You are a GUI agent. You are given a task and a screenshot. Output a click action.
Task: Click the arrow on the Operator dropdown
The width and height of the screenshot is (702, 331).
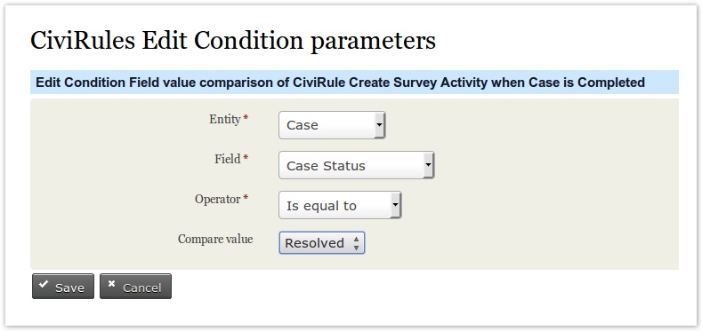point(395,206)
